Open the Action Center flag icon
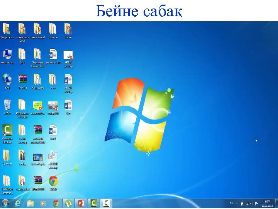Viewport: 278px width, 209px height. coord(256,204)
